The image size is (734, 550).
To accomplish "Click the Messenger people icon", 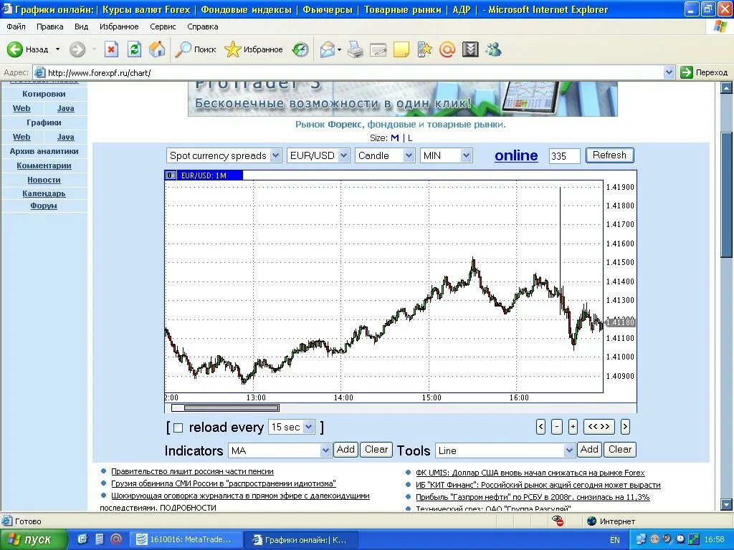I will (493, 49).
